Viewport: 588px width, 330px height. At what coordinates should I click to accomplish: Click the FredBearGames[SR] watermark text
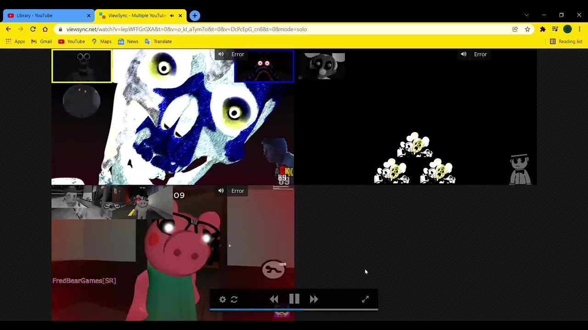84,280
